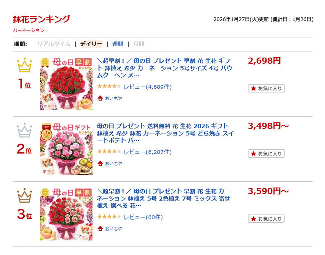Add first-ranked item to お気に入り
The width and height of the screenshot is (325, 255).
[x=266, y=88]
